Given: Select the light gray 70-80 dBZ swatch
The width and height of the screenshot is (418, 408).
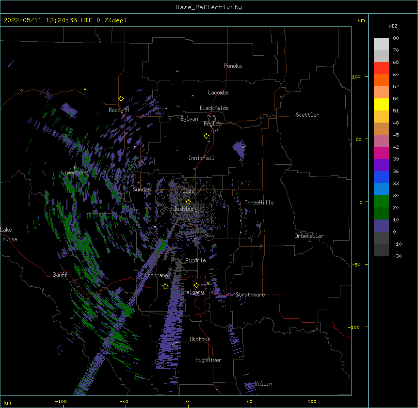Looking at the screenshot, I should pos(381,44).
